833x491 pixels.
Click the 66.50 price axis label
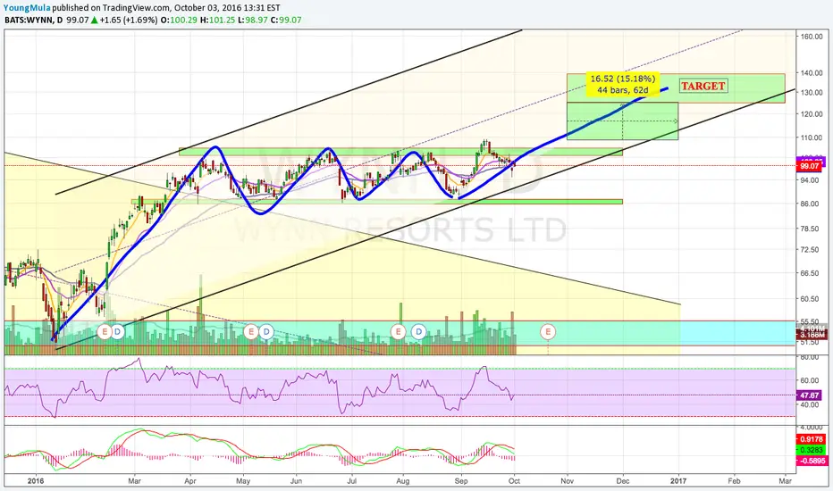(x=811, y=273)
